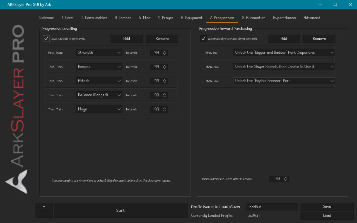Open the Defence (Ranged) skill dropdown
The height and width of the screenshot is (223, 357).
99,95
